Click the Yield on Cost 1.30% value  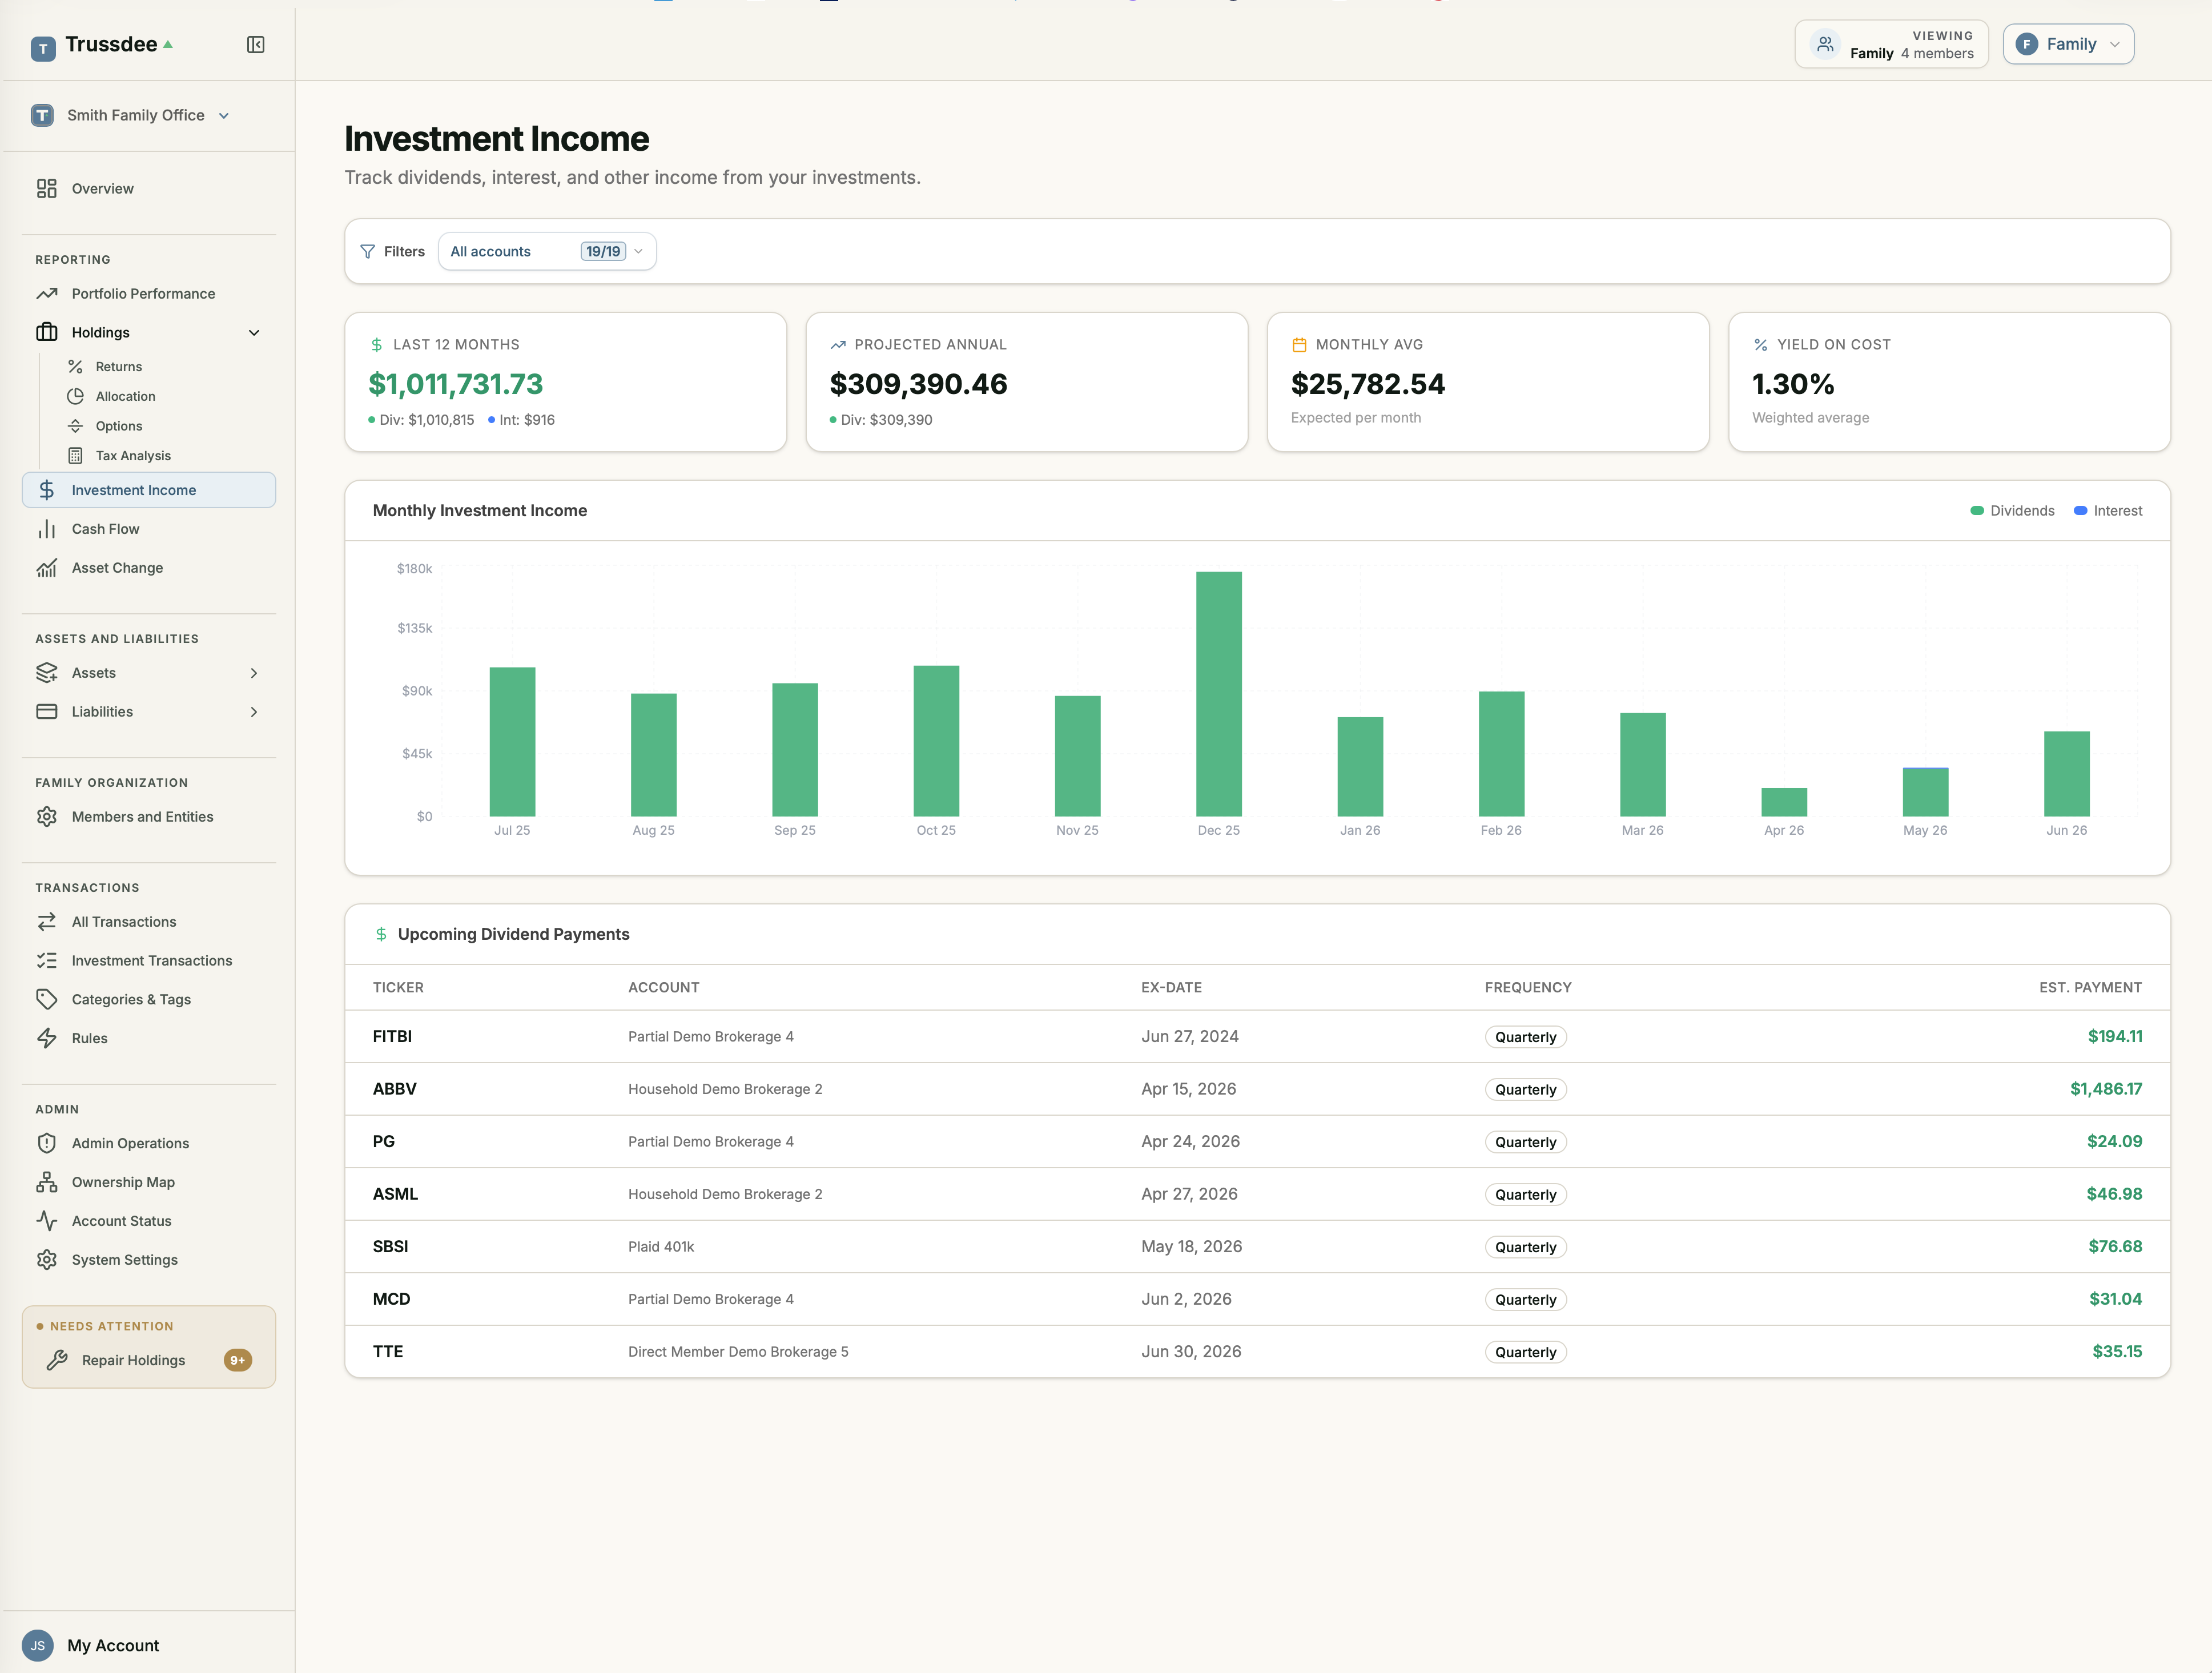[x=1793, y=384]
